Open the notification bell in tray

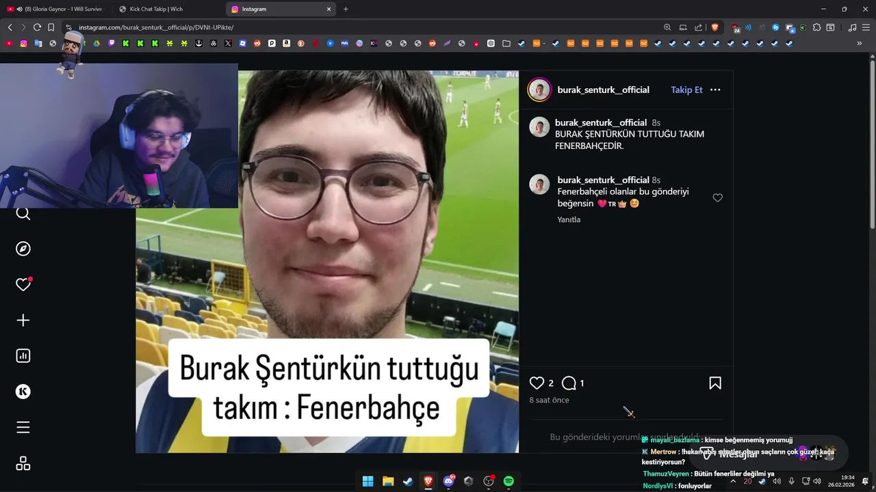click(x=866, y=481)
